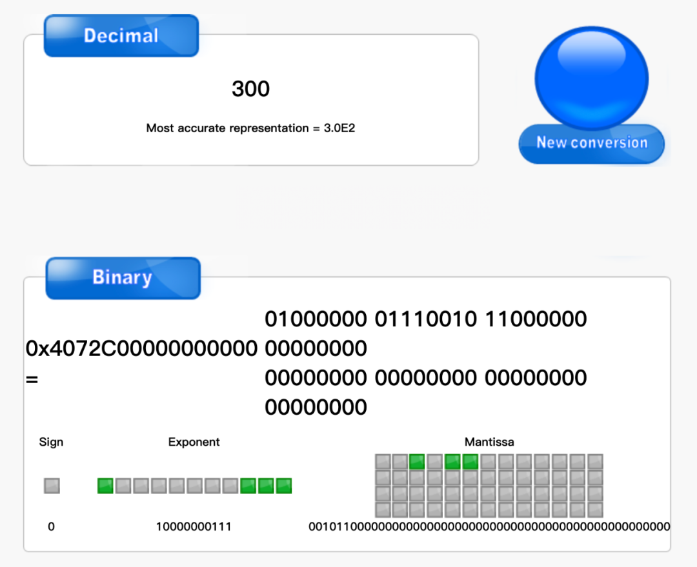Screen dimensions: 697x567
Task: Select the Decimal header label
Action: 121,35
